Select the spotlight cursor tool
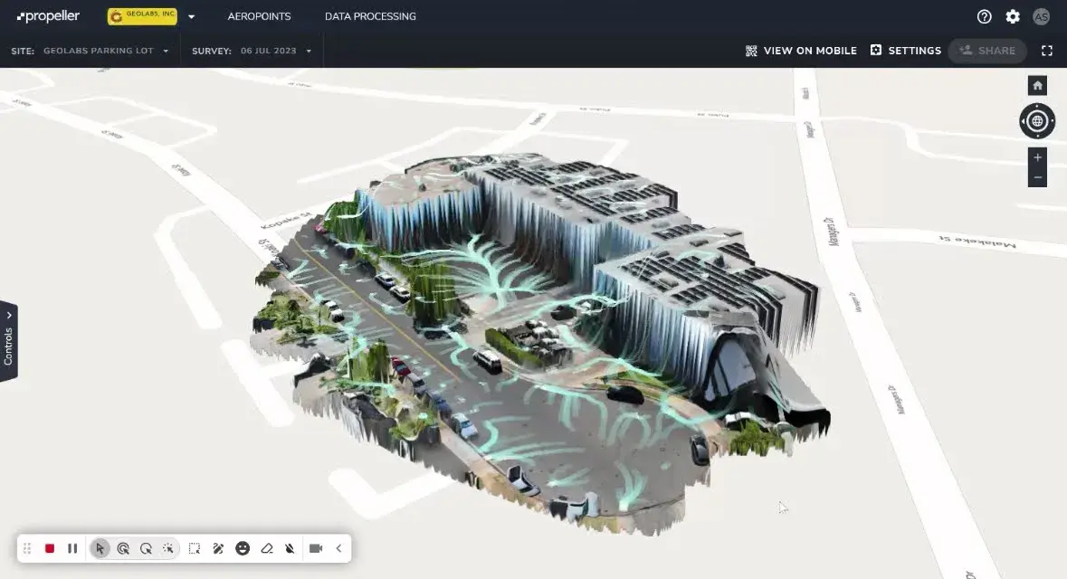Image resolution: width=1067 pixels, height=579 pixels. 168,548
